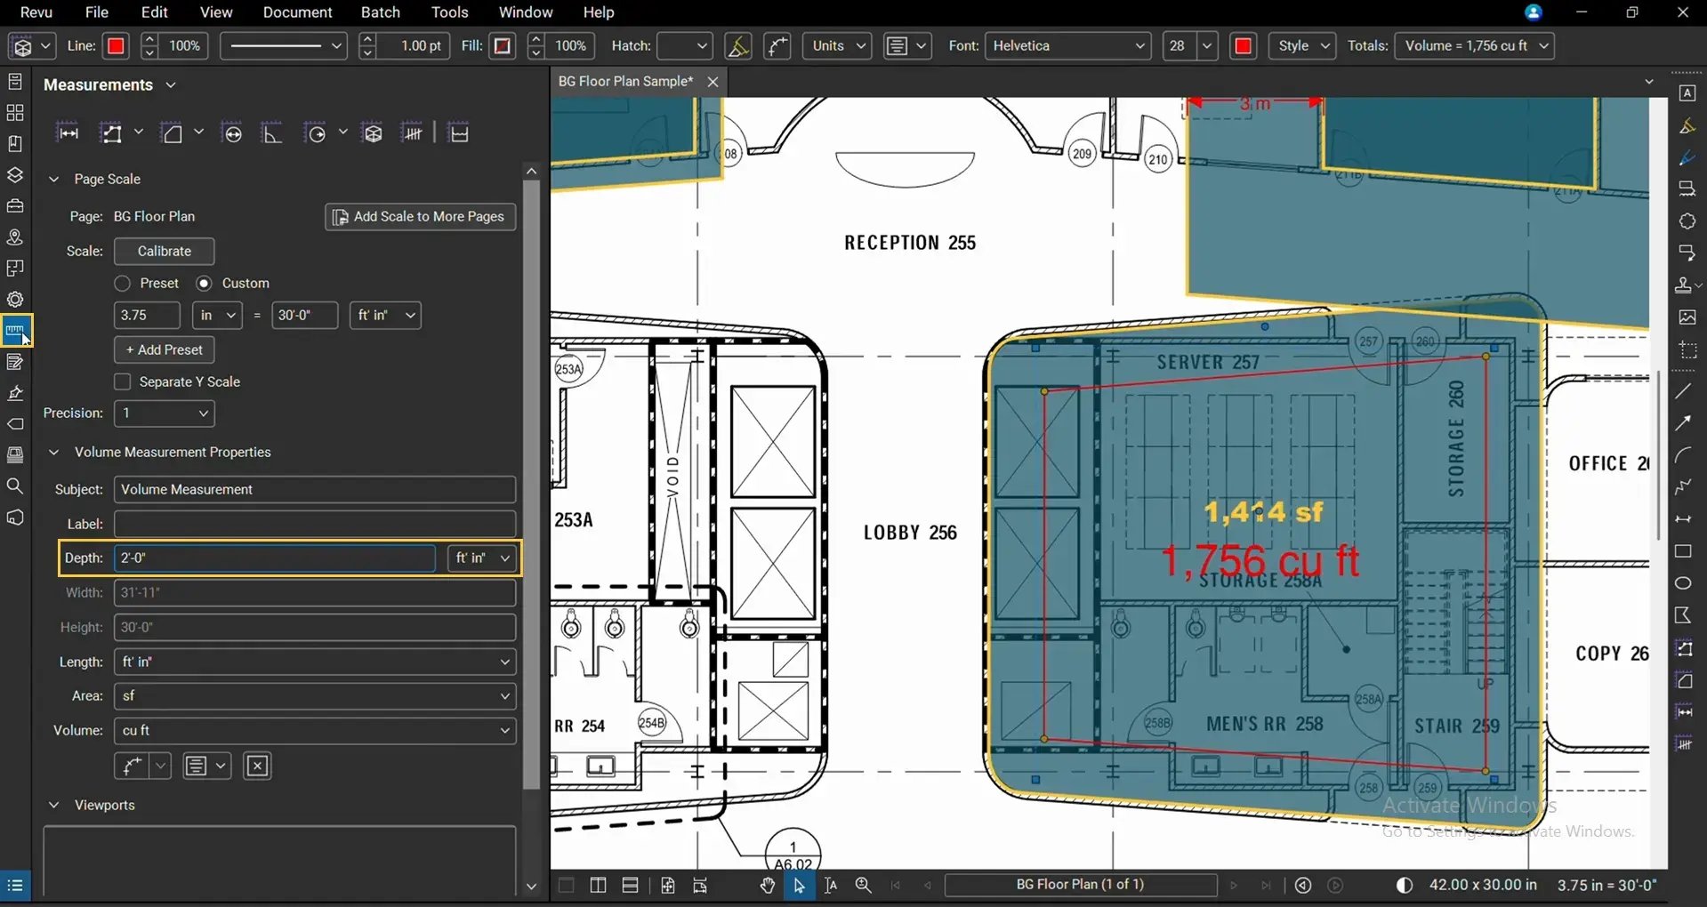Collapse the Volume Measurement Properties section

coord(53,453)
